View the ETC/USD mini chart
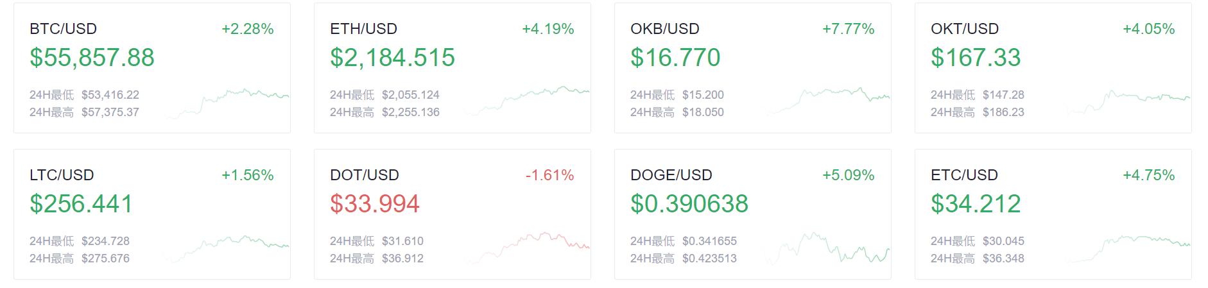This screenshot has width=1208, height=288. (x=1128, y=250)
